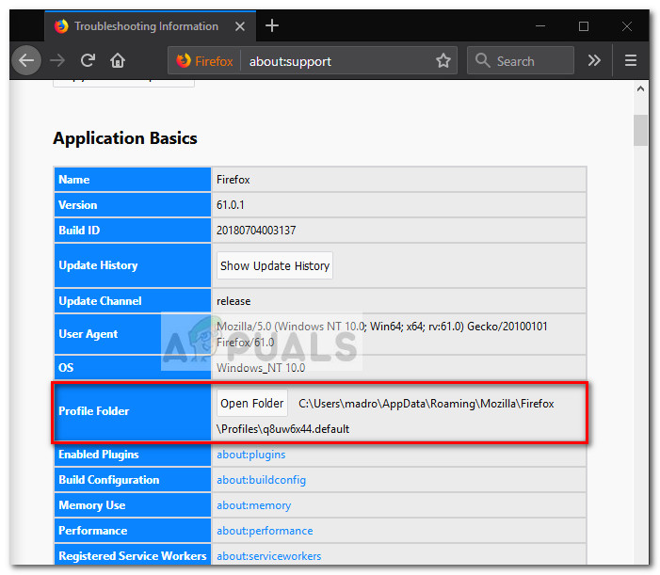Open the about:buildconfig link
The width and height of the screenshot is (660, 575).
point(261,480)
